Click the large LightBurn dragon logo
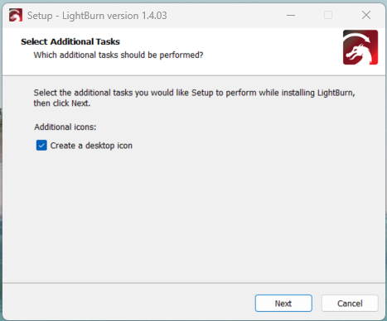The width and height of the screenshot is (387, 321). click(x=360, y=47)
